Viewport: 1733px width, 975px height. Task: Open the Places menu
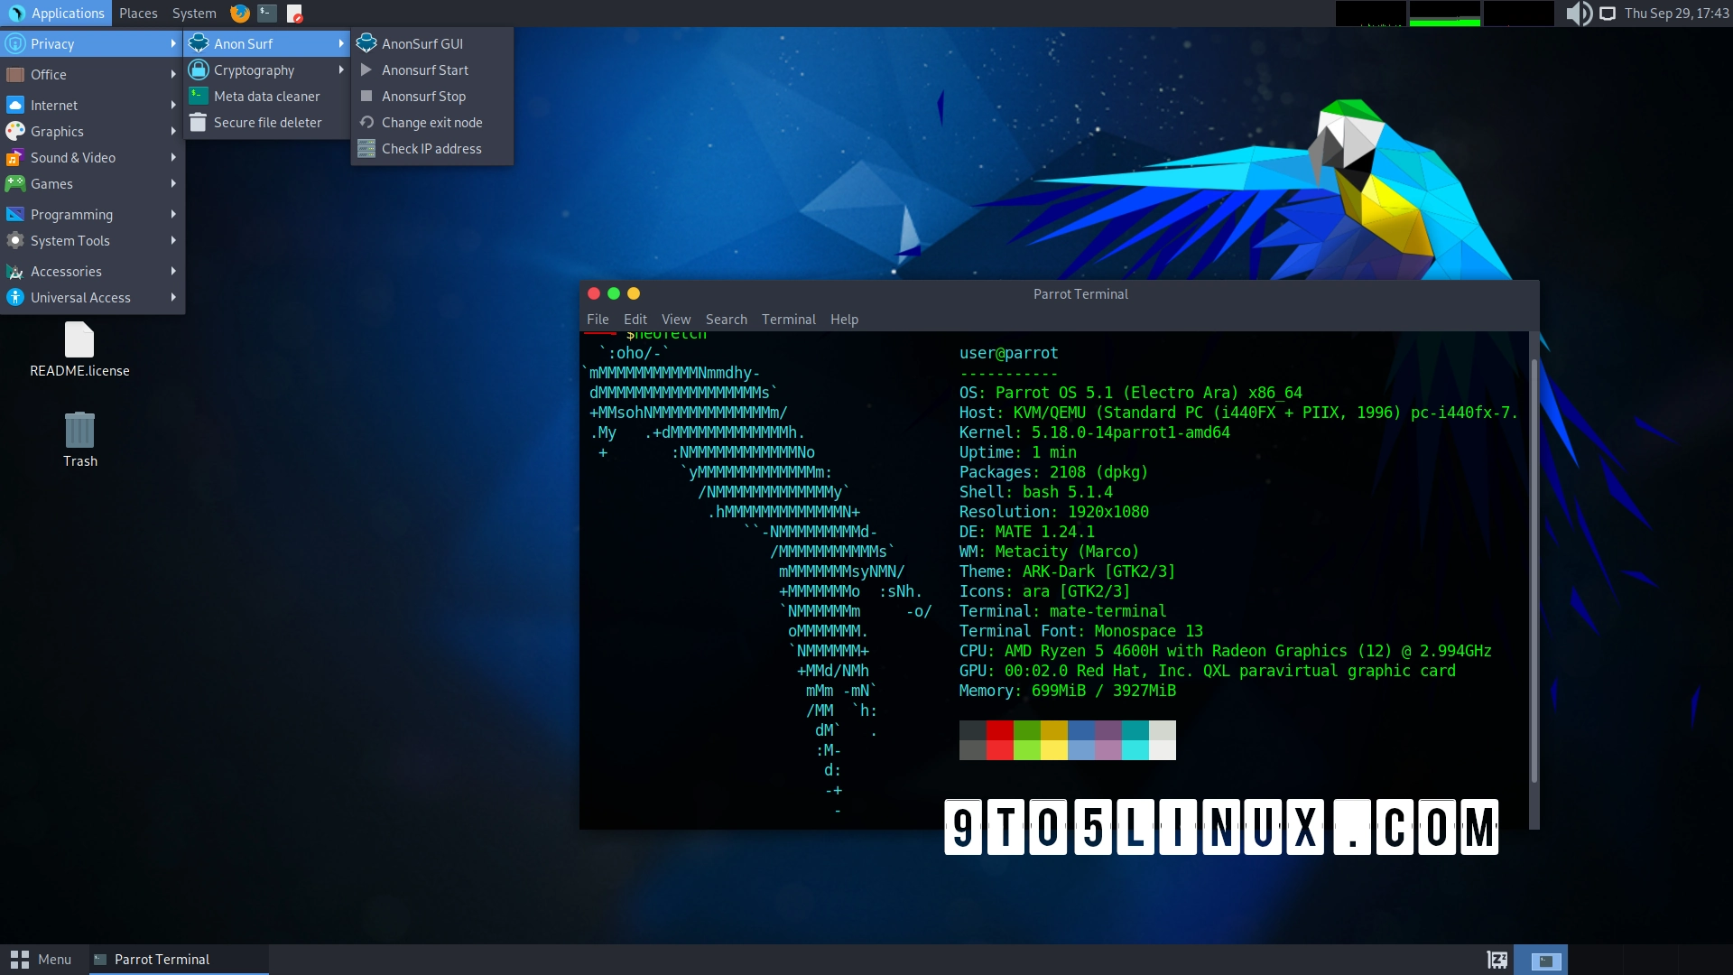137,14
